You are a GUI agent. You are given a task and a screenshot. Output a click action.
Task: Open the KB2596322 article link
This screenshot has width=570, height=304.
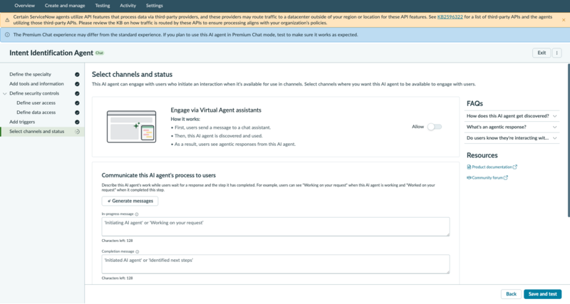coord(450,16)
